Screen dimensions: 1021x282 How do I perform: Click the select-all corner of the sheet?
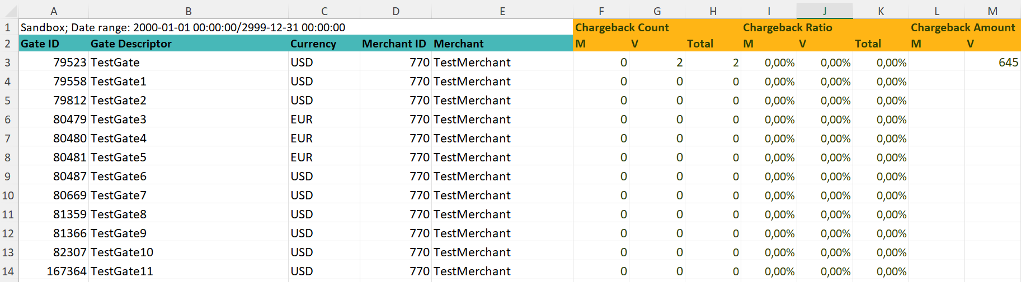9,11
